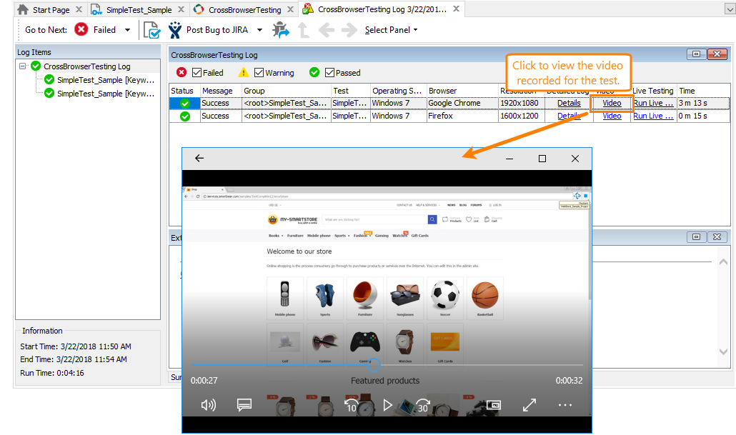Open more options in video player

(565, 405)
